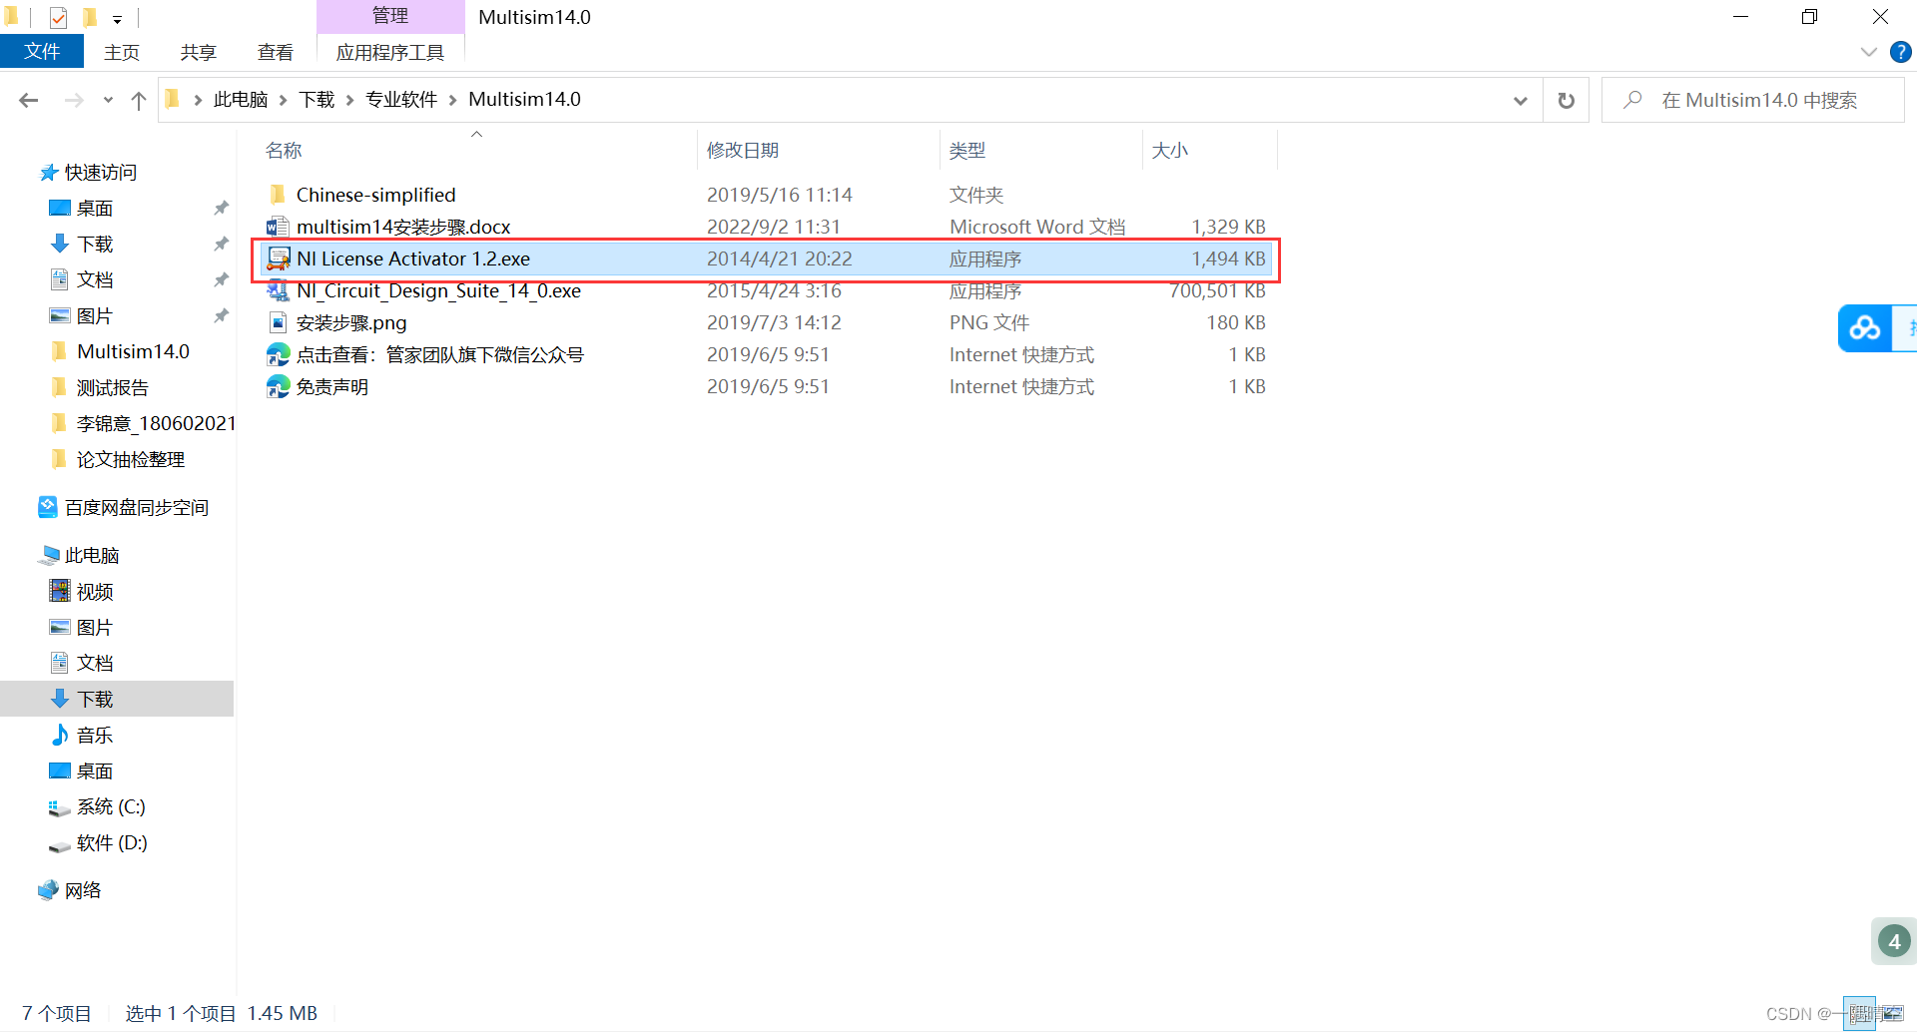Open pinned 下载 under quick access
The width and height of the screenshot is (1917, 1032).
pos(82,244)
